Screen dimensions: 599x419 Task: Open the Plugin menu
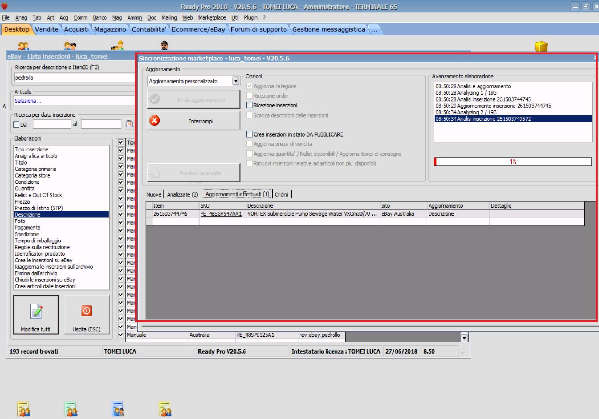coord(251,18)
